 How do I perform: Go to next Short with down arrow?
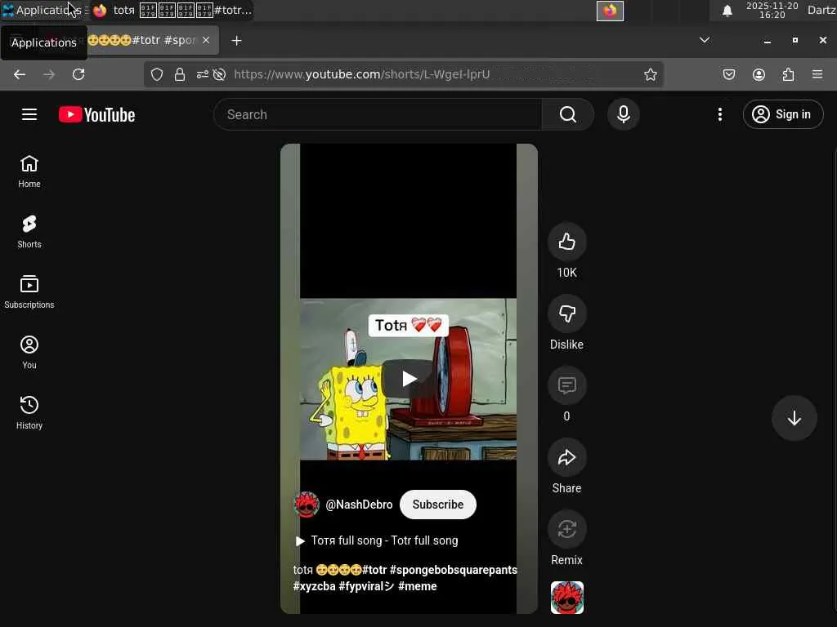coord(794,418)
